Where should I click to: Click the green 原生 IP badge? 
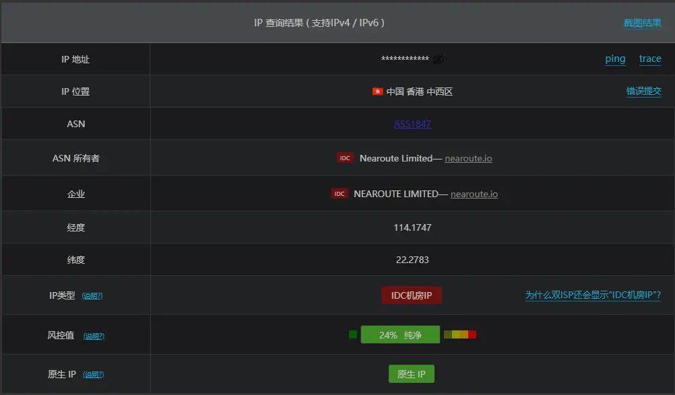coord(412,374)
